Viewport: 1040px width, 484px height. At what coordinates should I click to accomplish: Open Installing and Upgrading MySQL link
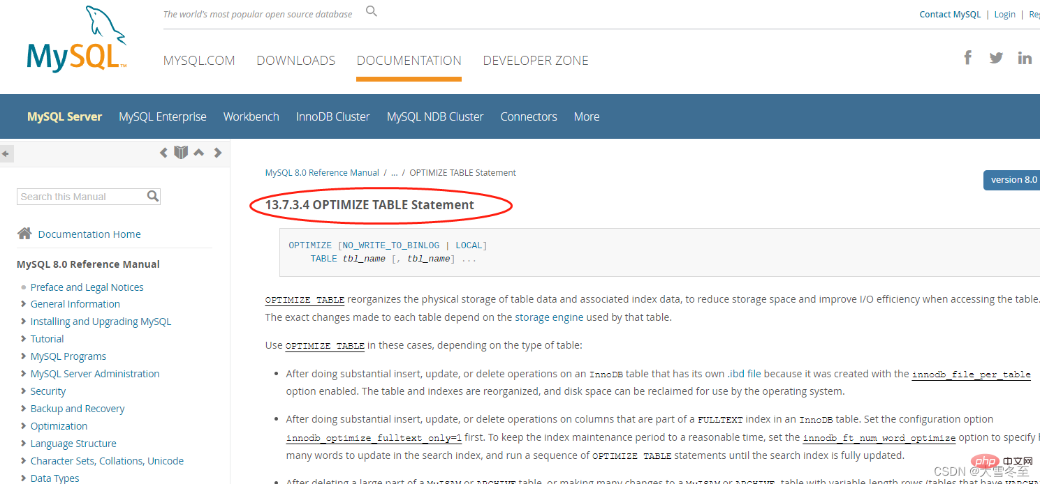101,322
